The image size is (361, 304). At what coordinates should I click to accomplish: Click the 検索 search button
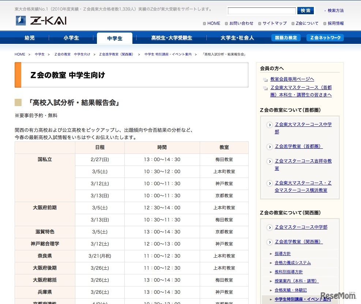(x=306, y=11)
